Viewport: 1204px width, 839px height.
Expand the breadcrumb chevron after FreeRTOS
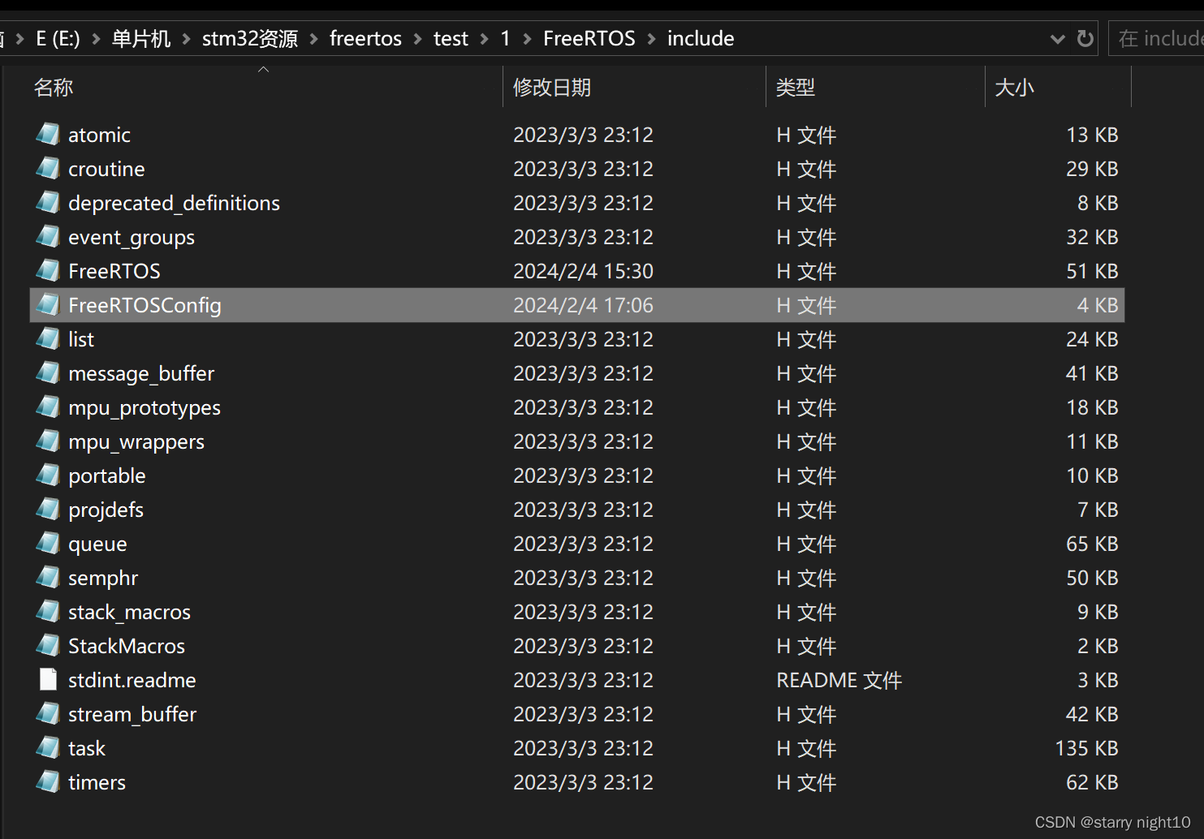click(x=651, y=37)
